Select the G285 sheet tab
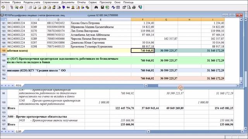The height and width of the screenshot is (139, 248). [19, 131]
